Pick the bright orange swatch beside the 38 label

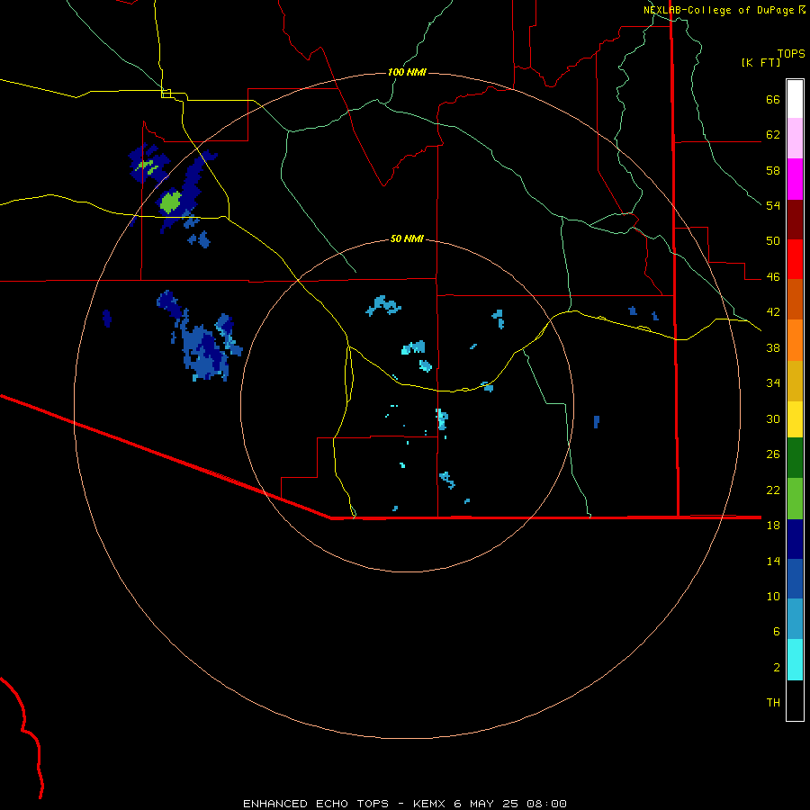[795, 340]
